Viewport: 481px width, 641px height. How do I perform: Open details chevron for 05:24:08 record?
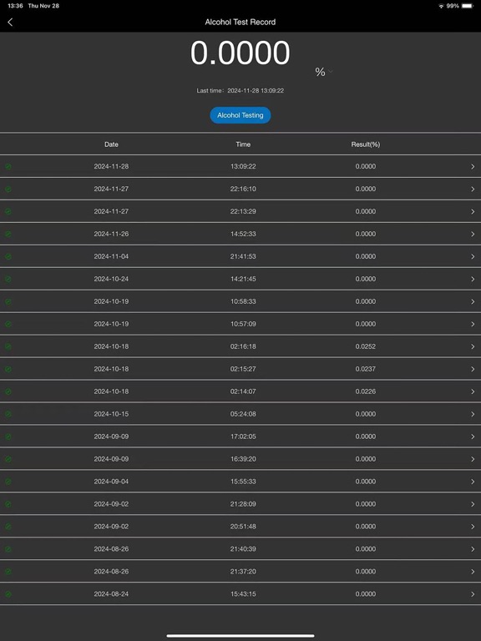[473, 414]
